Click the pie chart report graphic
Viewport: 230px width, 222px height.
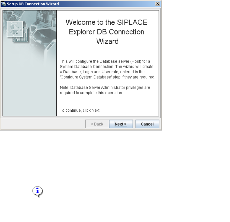point(15,29)
